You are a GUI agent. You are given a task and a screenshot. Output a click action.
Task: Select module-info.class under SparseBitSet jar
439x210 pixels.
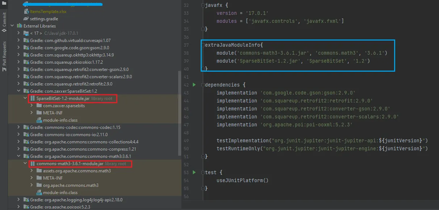(57, 120)
